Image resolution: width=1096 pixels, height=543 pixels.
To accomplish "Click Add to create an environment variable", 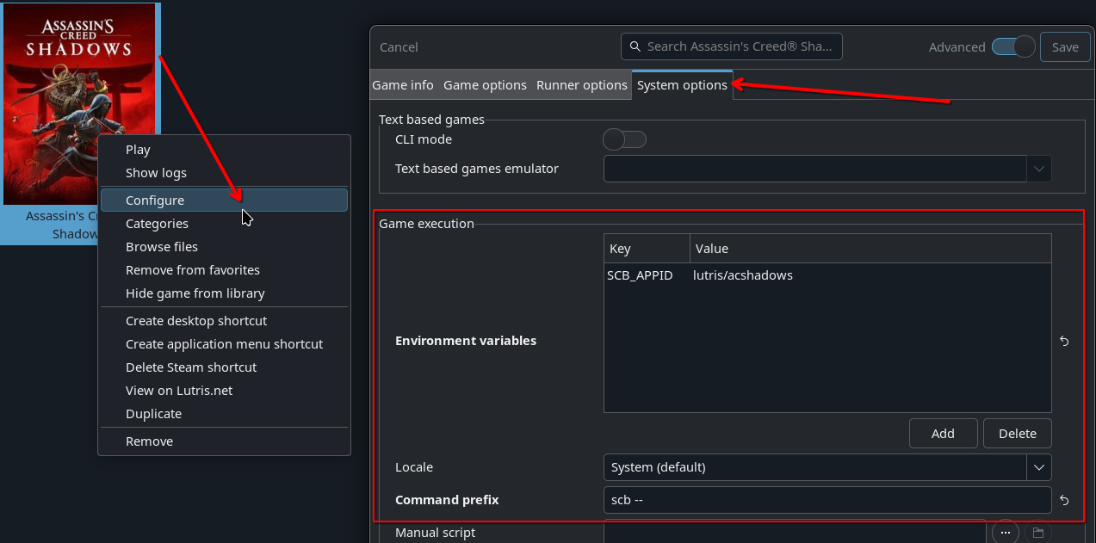I will [943, 433].
